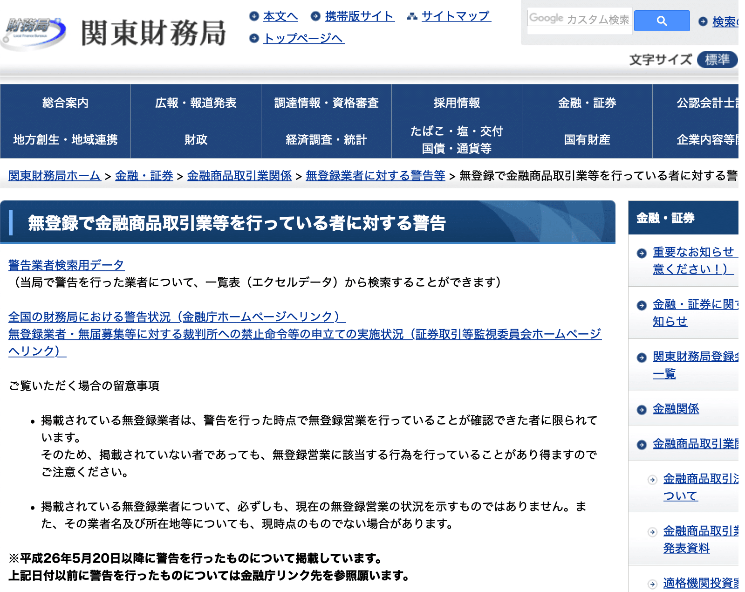Click arrow icon beside 本文へ
745x592 pixels.
(x=254, y=16)
